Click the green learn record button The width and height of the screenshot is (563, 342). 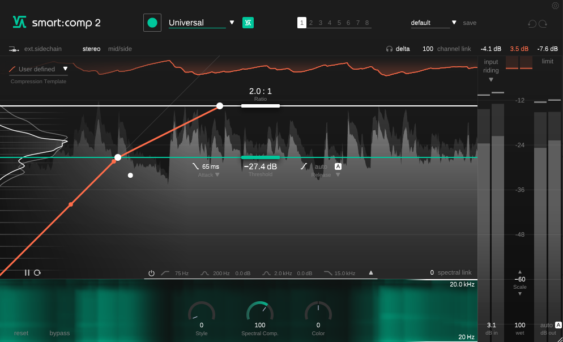click(152, 23)
